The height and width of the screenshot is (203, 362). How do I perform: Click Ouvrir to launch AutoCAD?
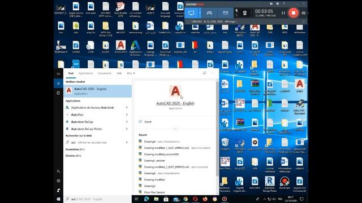click(148, 122)
